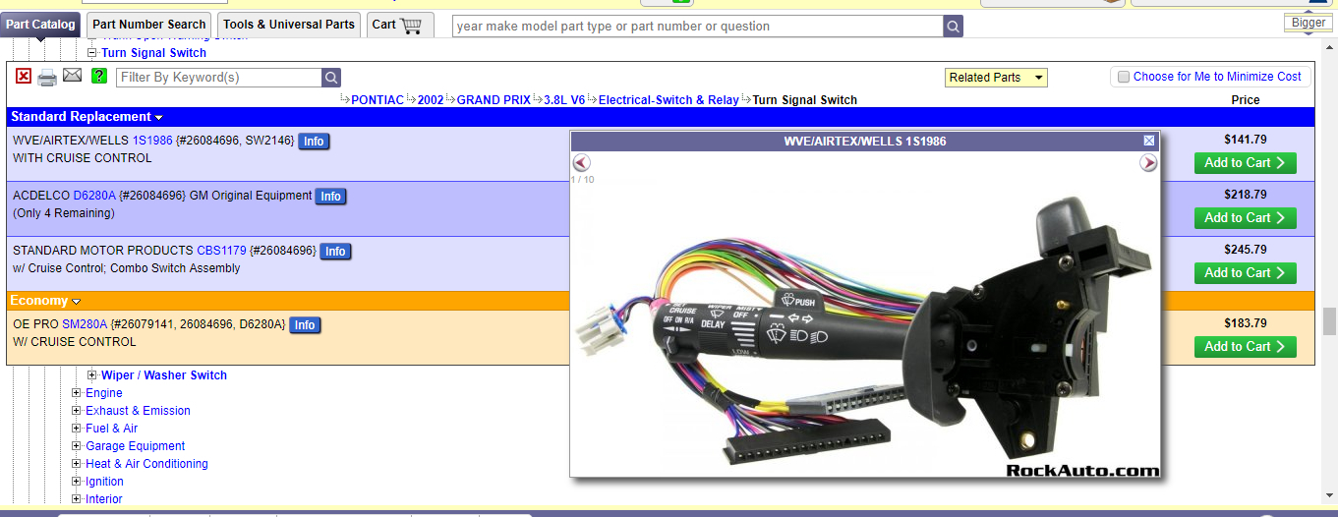Click 3.8L V6 breadcrumb link
1338x517 pixels.
point(564,100)
